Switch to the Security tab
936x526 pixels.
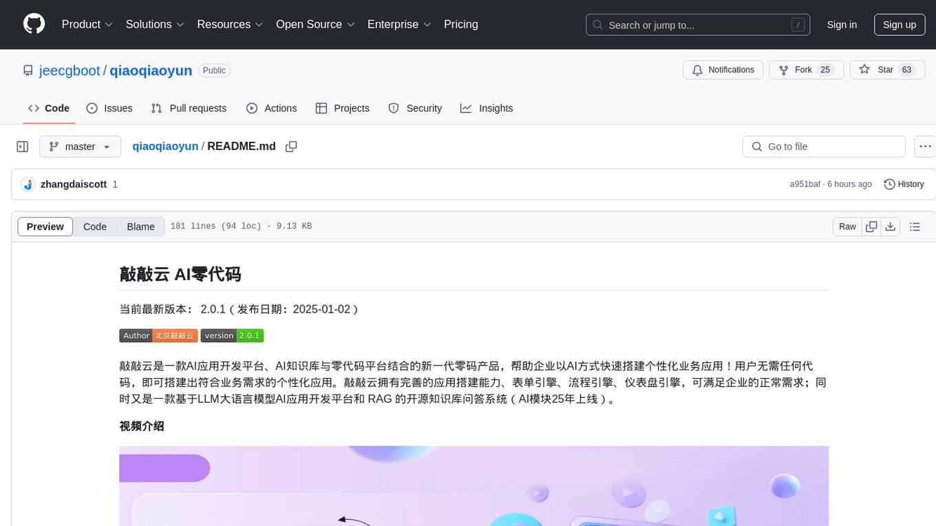(x=415, y=108)
